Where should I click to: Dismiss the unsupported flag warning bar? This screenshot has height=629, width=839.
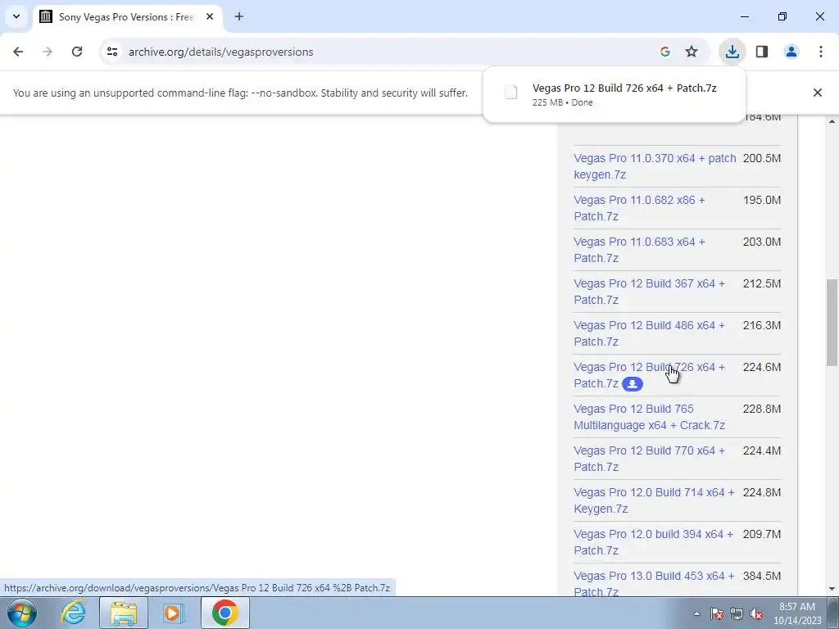click(818, 93)
